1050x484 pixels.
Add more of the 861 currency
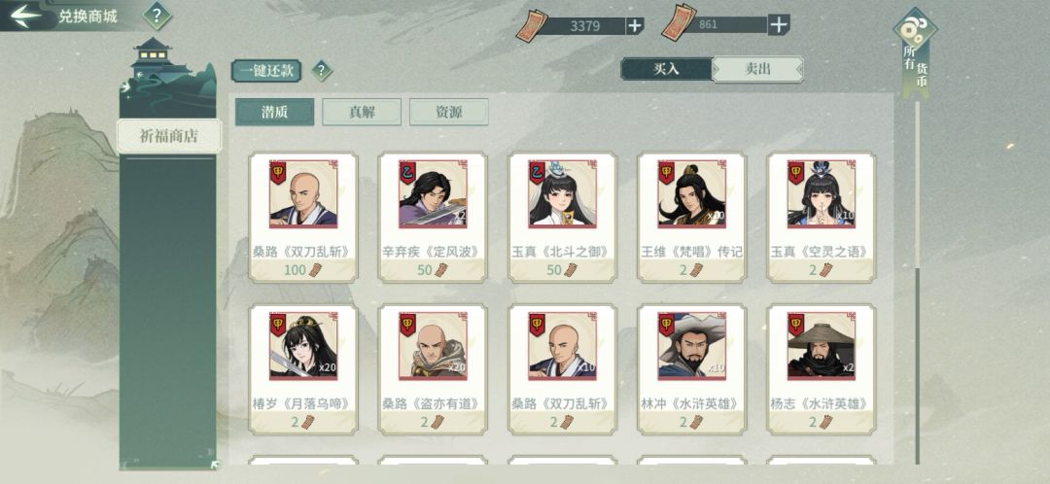point(778,24)
